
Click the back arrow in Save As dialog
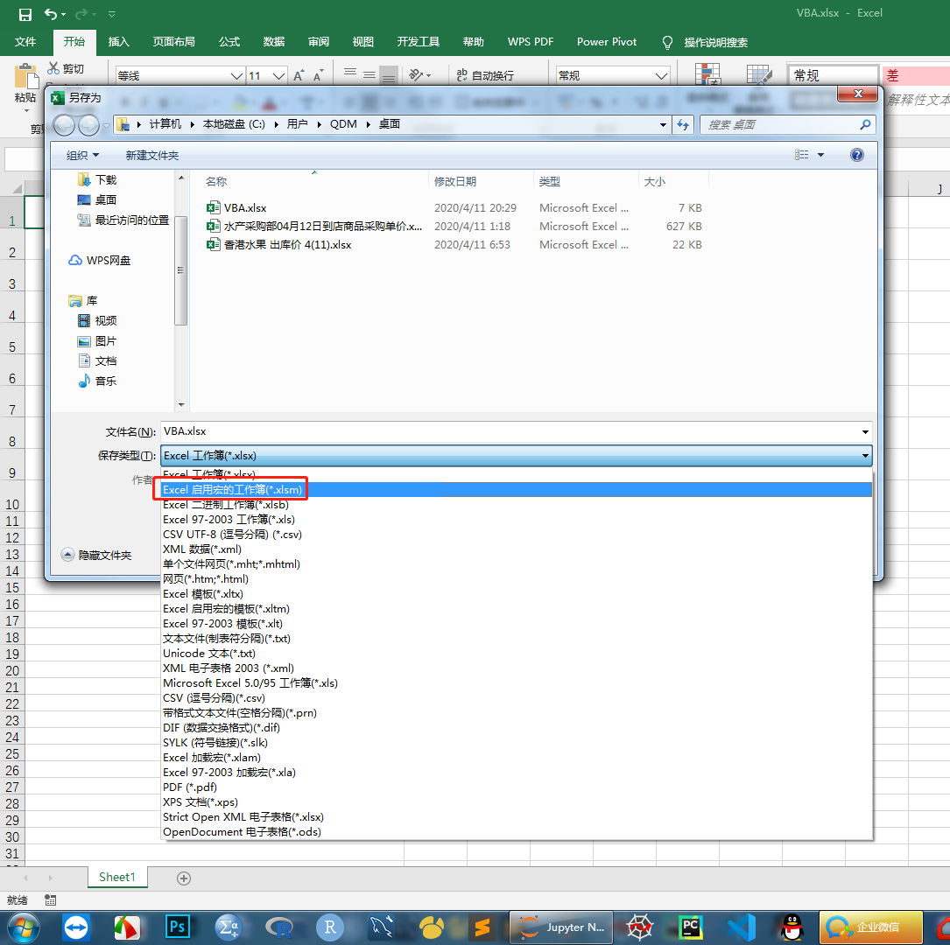tap(64, 125)
